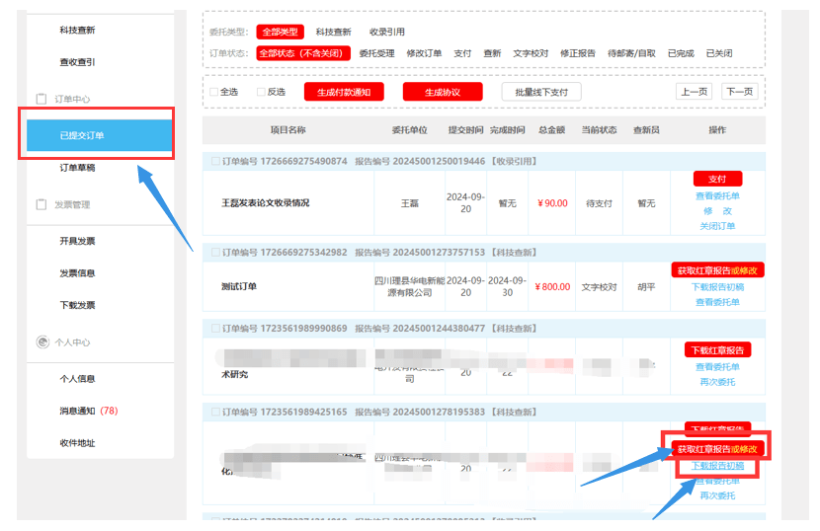Click the 生成付款通知 button
Screen dimensions: 820x531
pyautogui.click(x=343, y=92)
